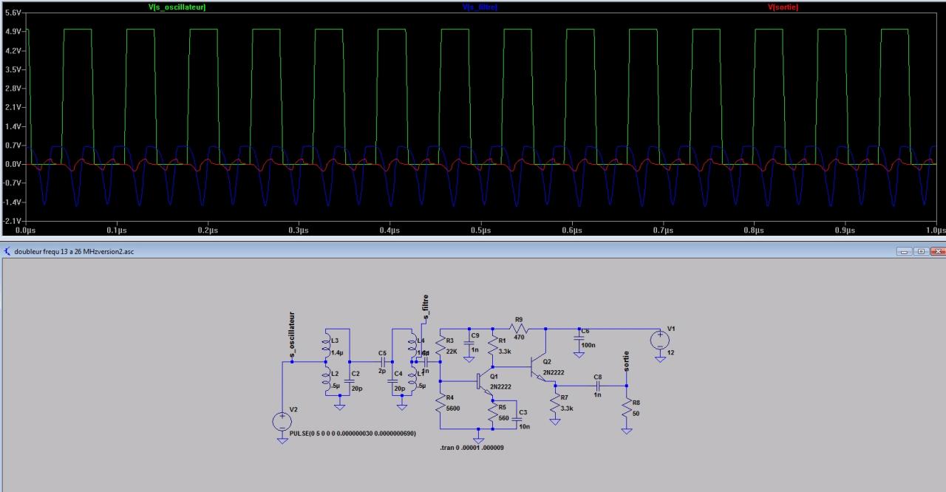Screen dimensions: 946x492
Task: Click the V1 12V supply source symbol
Action: click(659, 341)
